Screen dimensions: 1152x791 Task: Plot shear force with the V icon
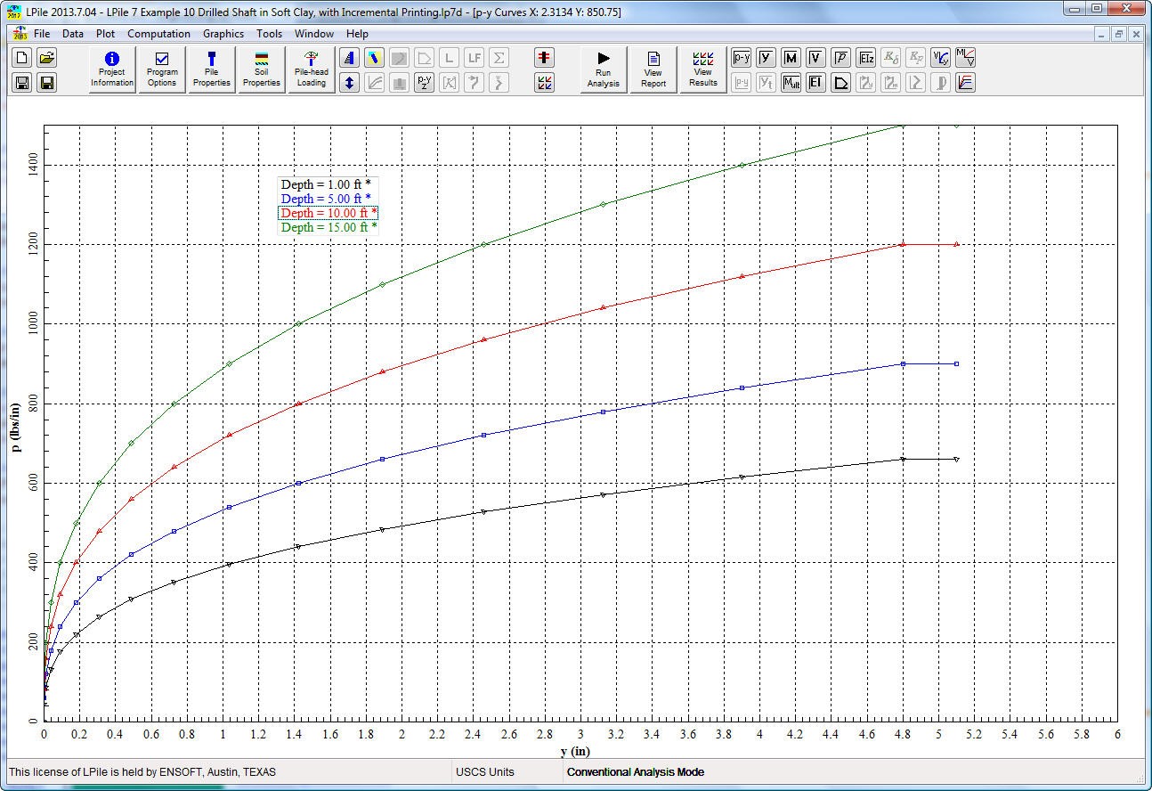click(x=815, y=58)
